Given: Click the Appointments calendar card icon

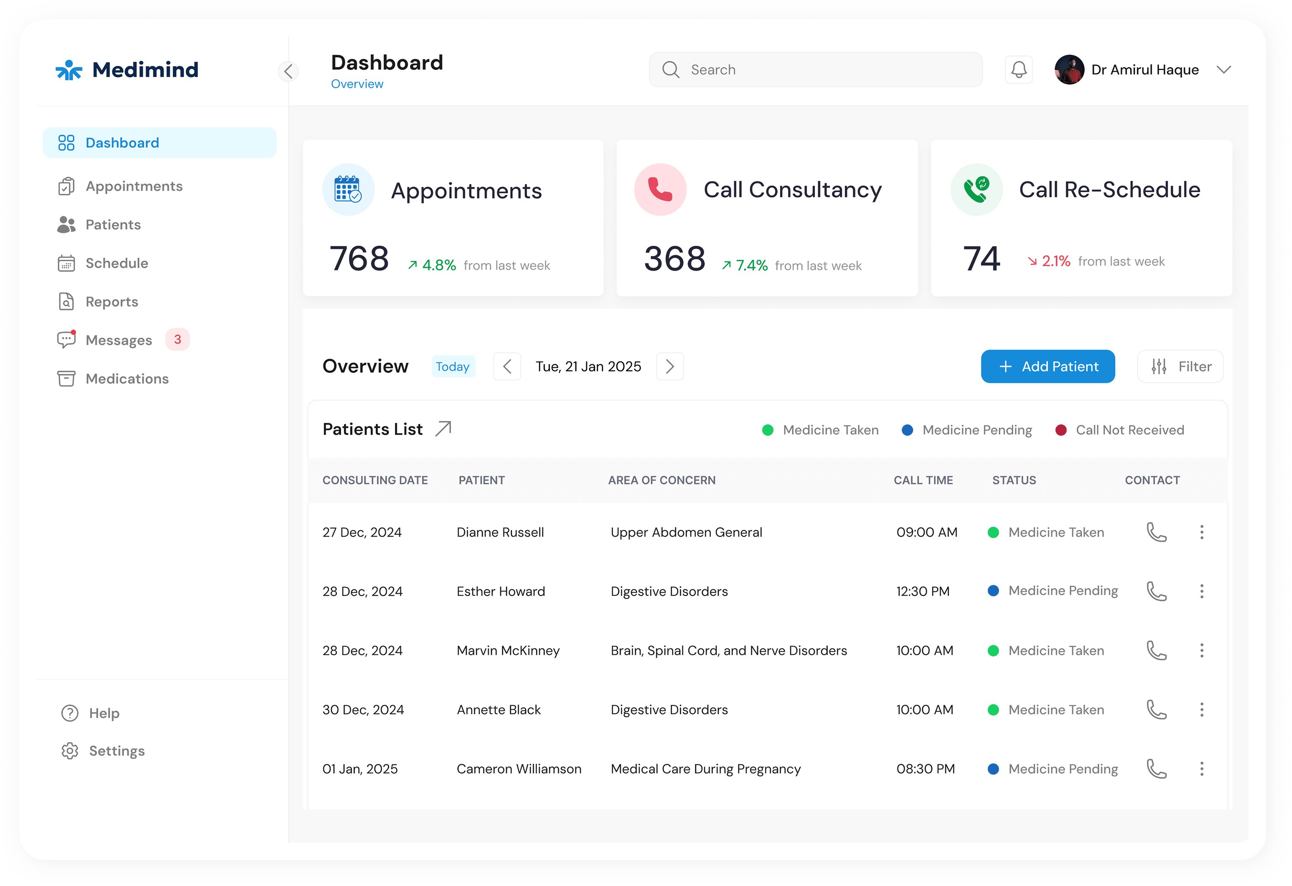Looking at the screenshot, I should pyautogui.click(x=348, y=189).
